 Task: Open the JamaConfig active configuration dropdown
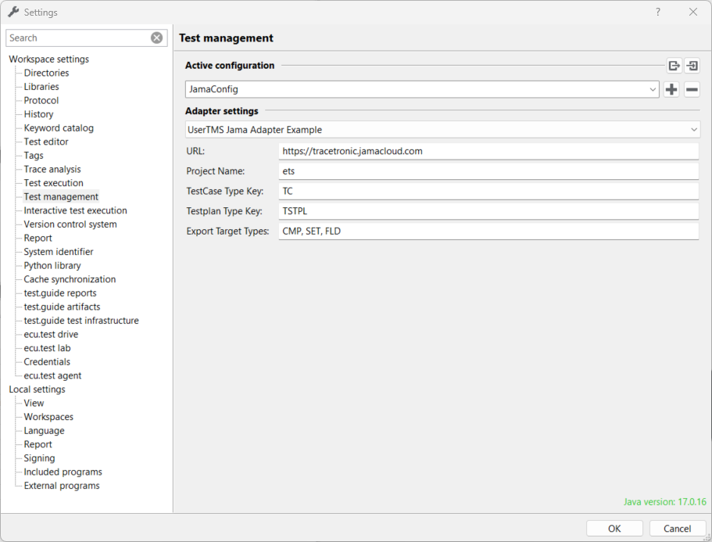(x=422, y=89)
